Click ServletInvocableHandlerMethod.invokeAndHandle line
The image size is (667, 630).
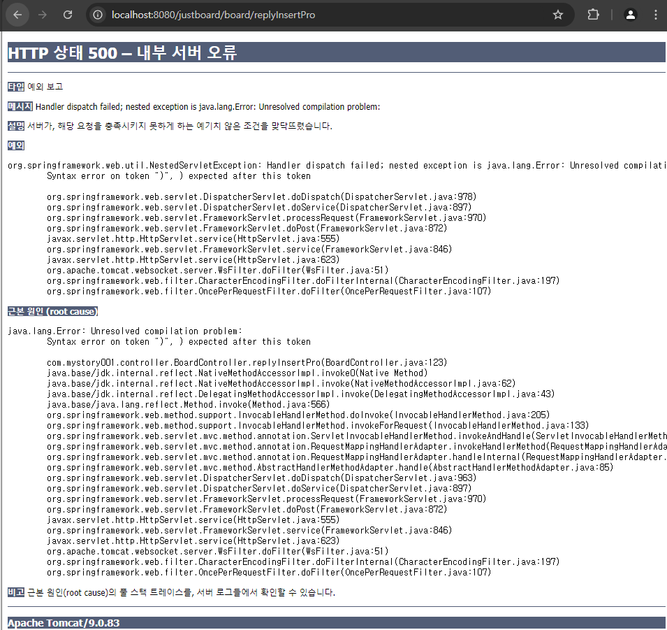point(356,436)
